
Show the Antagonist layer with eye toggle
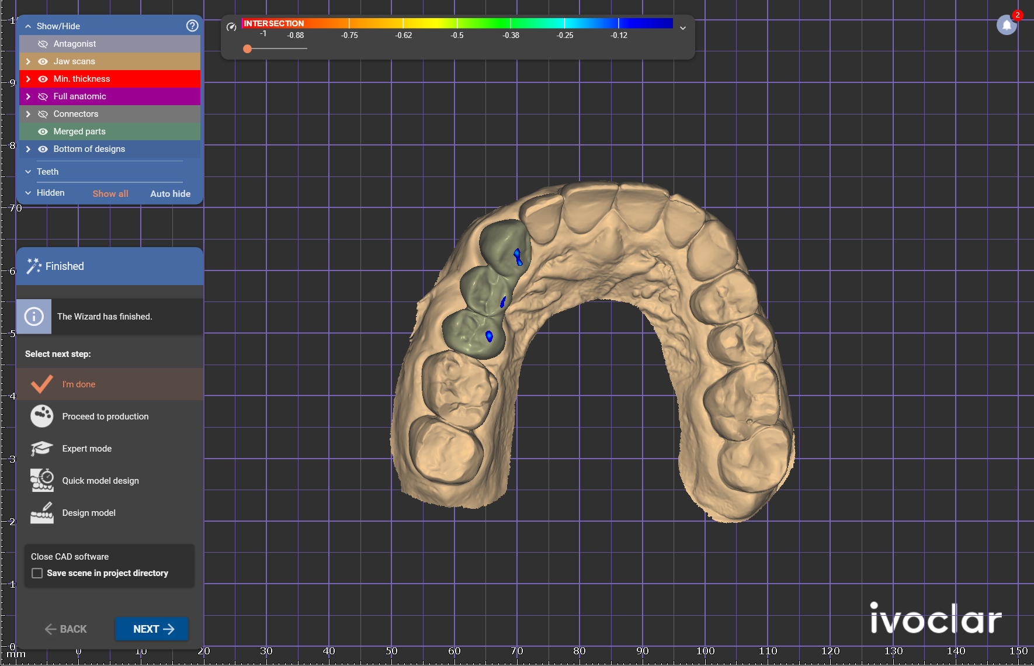pyautogui.click(x=43, y=44)
